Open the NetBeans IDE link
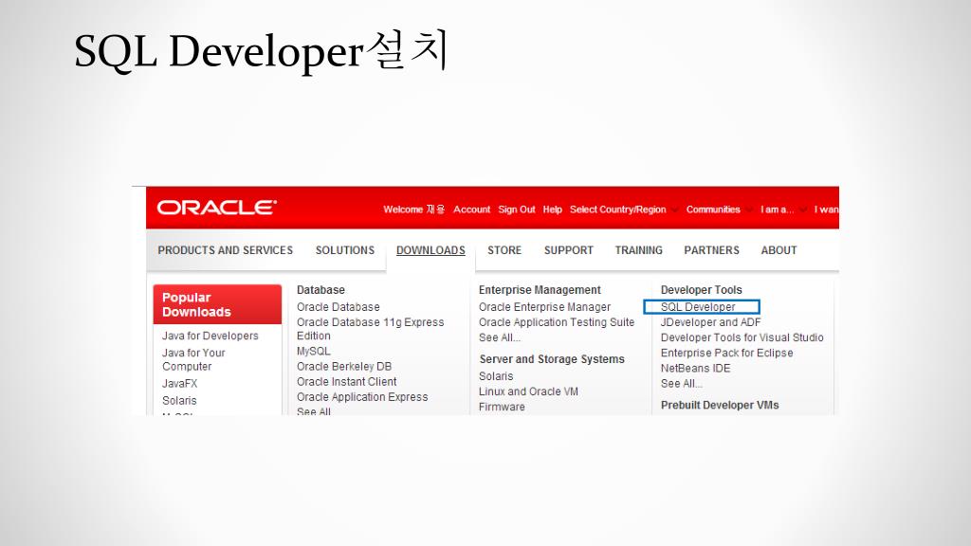The height and width of the screenshot is (546, 971). 695,369
